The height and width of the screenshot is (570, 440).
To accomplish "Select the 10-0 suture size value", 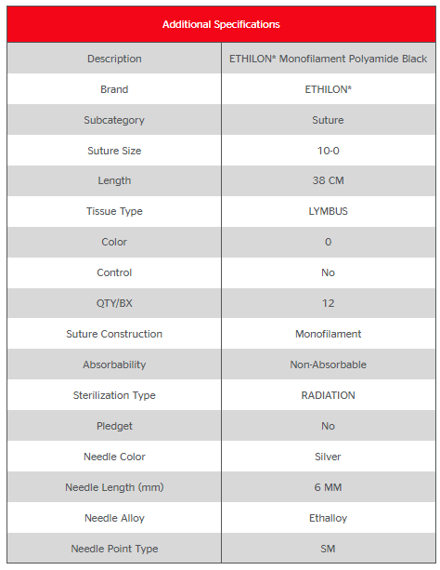I will (328, 151).
